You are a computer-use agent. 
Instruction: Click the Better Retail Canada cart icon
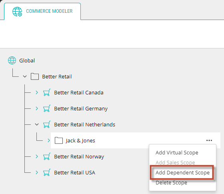pos(47,92)
